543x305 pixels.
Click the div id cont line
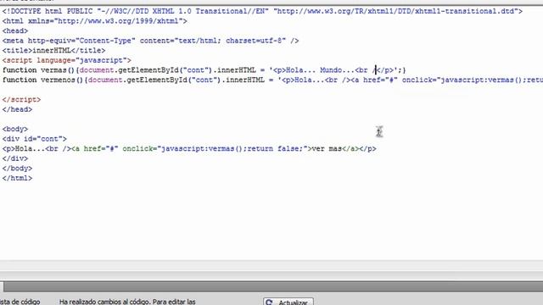pyautogui.click(x=35, y=139)
